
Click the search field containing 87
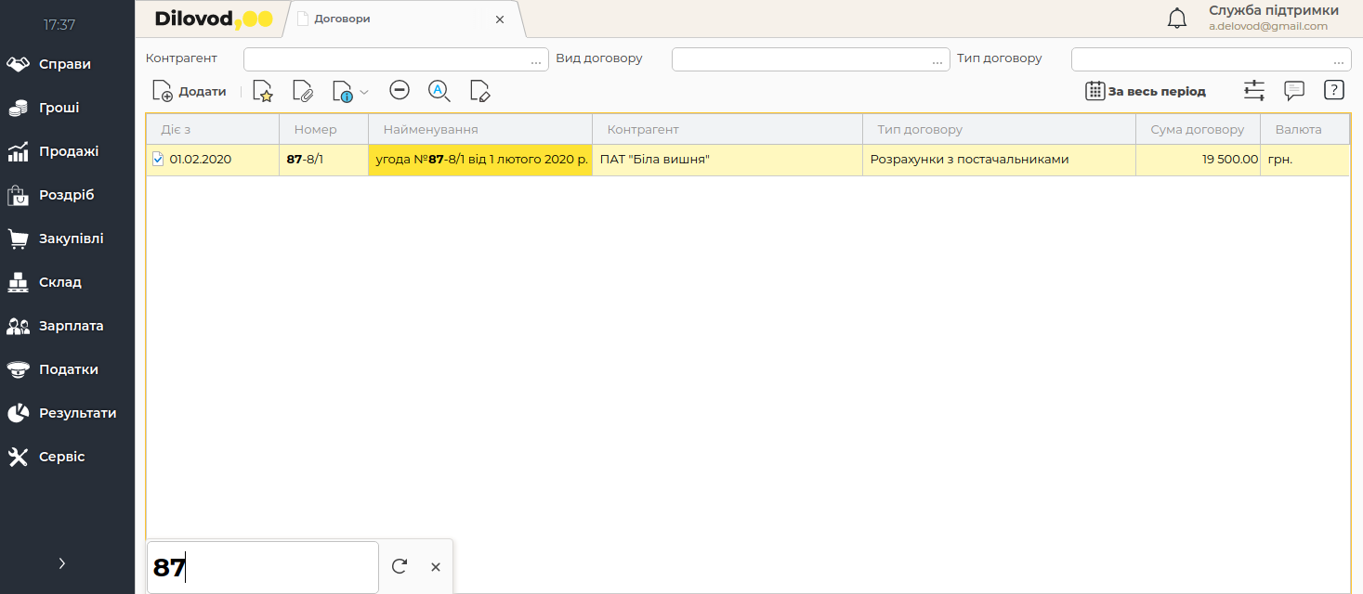point(262,567)
